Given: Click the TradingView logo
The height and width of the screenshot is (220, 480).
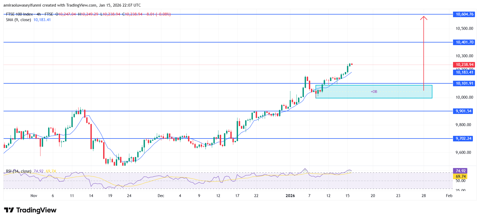Looking at the screenshot, I should tap(30, 210).
